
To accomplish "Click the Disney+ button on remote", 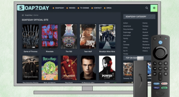I will click(x=156, y=88).
